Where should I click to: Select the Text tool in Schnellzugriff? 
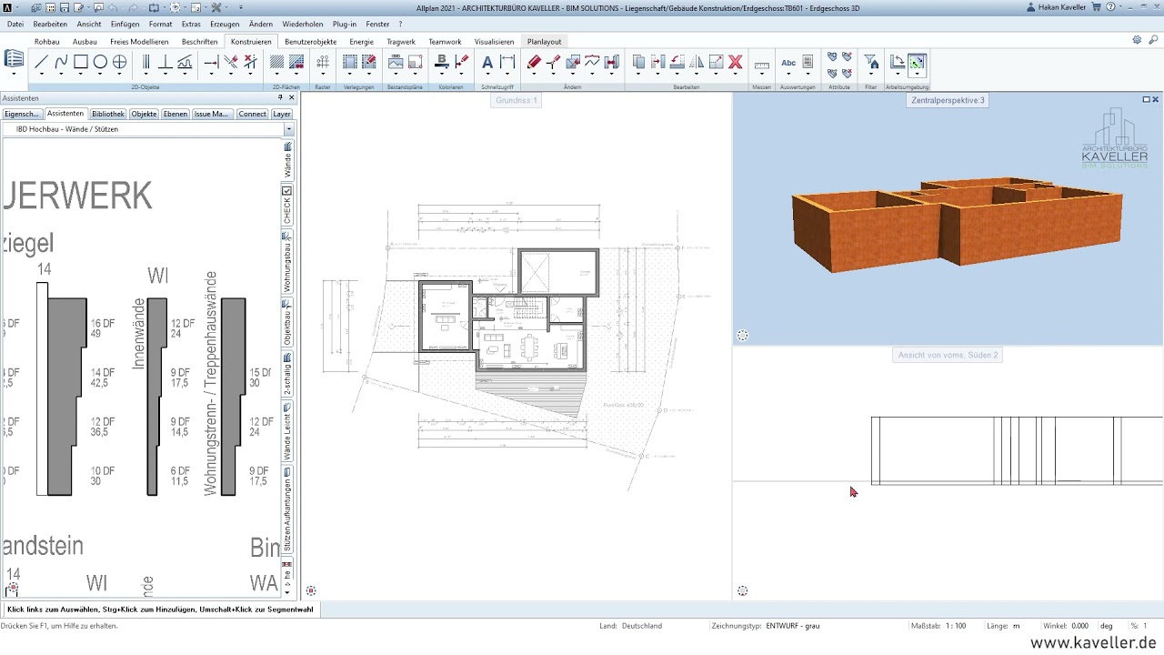(x=487, y=62)
